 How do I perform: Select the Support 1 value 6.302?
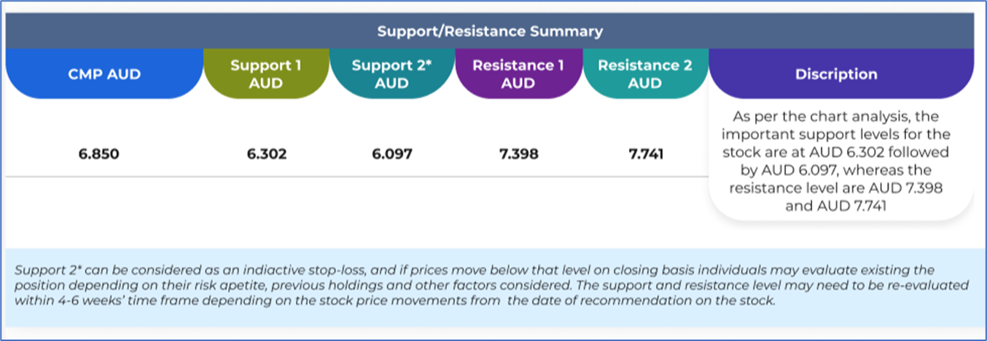(x=266, y=154)
